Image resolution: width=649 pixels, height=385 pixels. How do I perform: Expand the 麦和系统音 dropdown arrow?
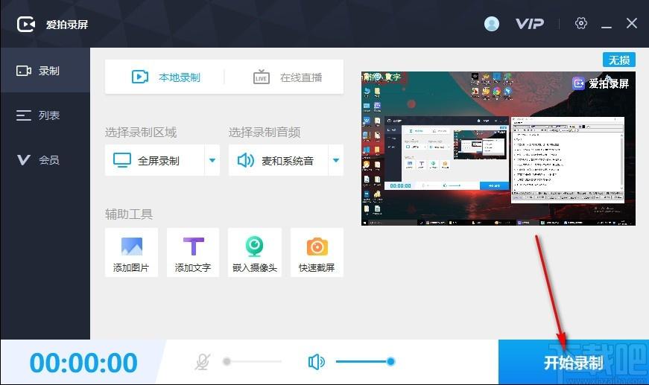(x=336, y=160)
